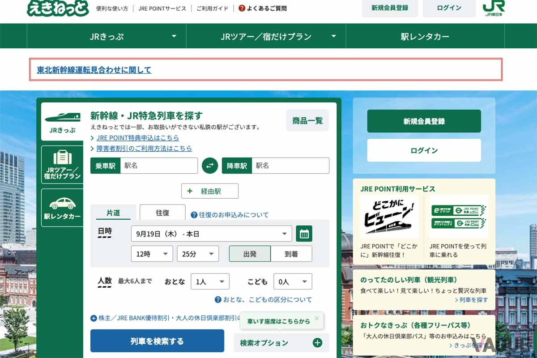Click the 降車駅 station name field
Image resolution: width=537 pixels, height=358 pixels.
click(290, 166)
